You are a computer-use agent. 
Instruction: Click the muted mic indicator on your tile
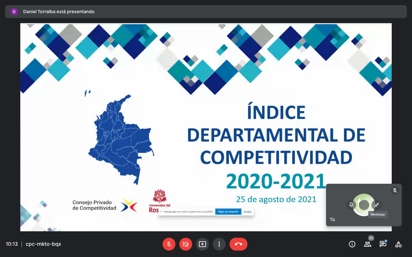click(395, 191)
